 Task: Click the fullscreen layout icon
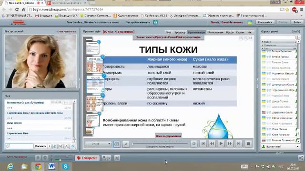click(x=117, y=158)
